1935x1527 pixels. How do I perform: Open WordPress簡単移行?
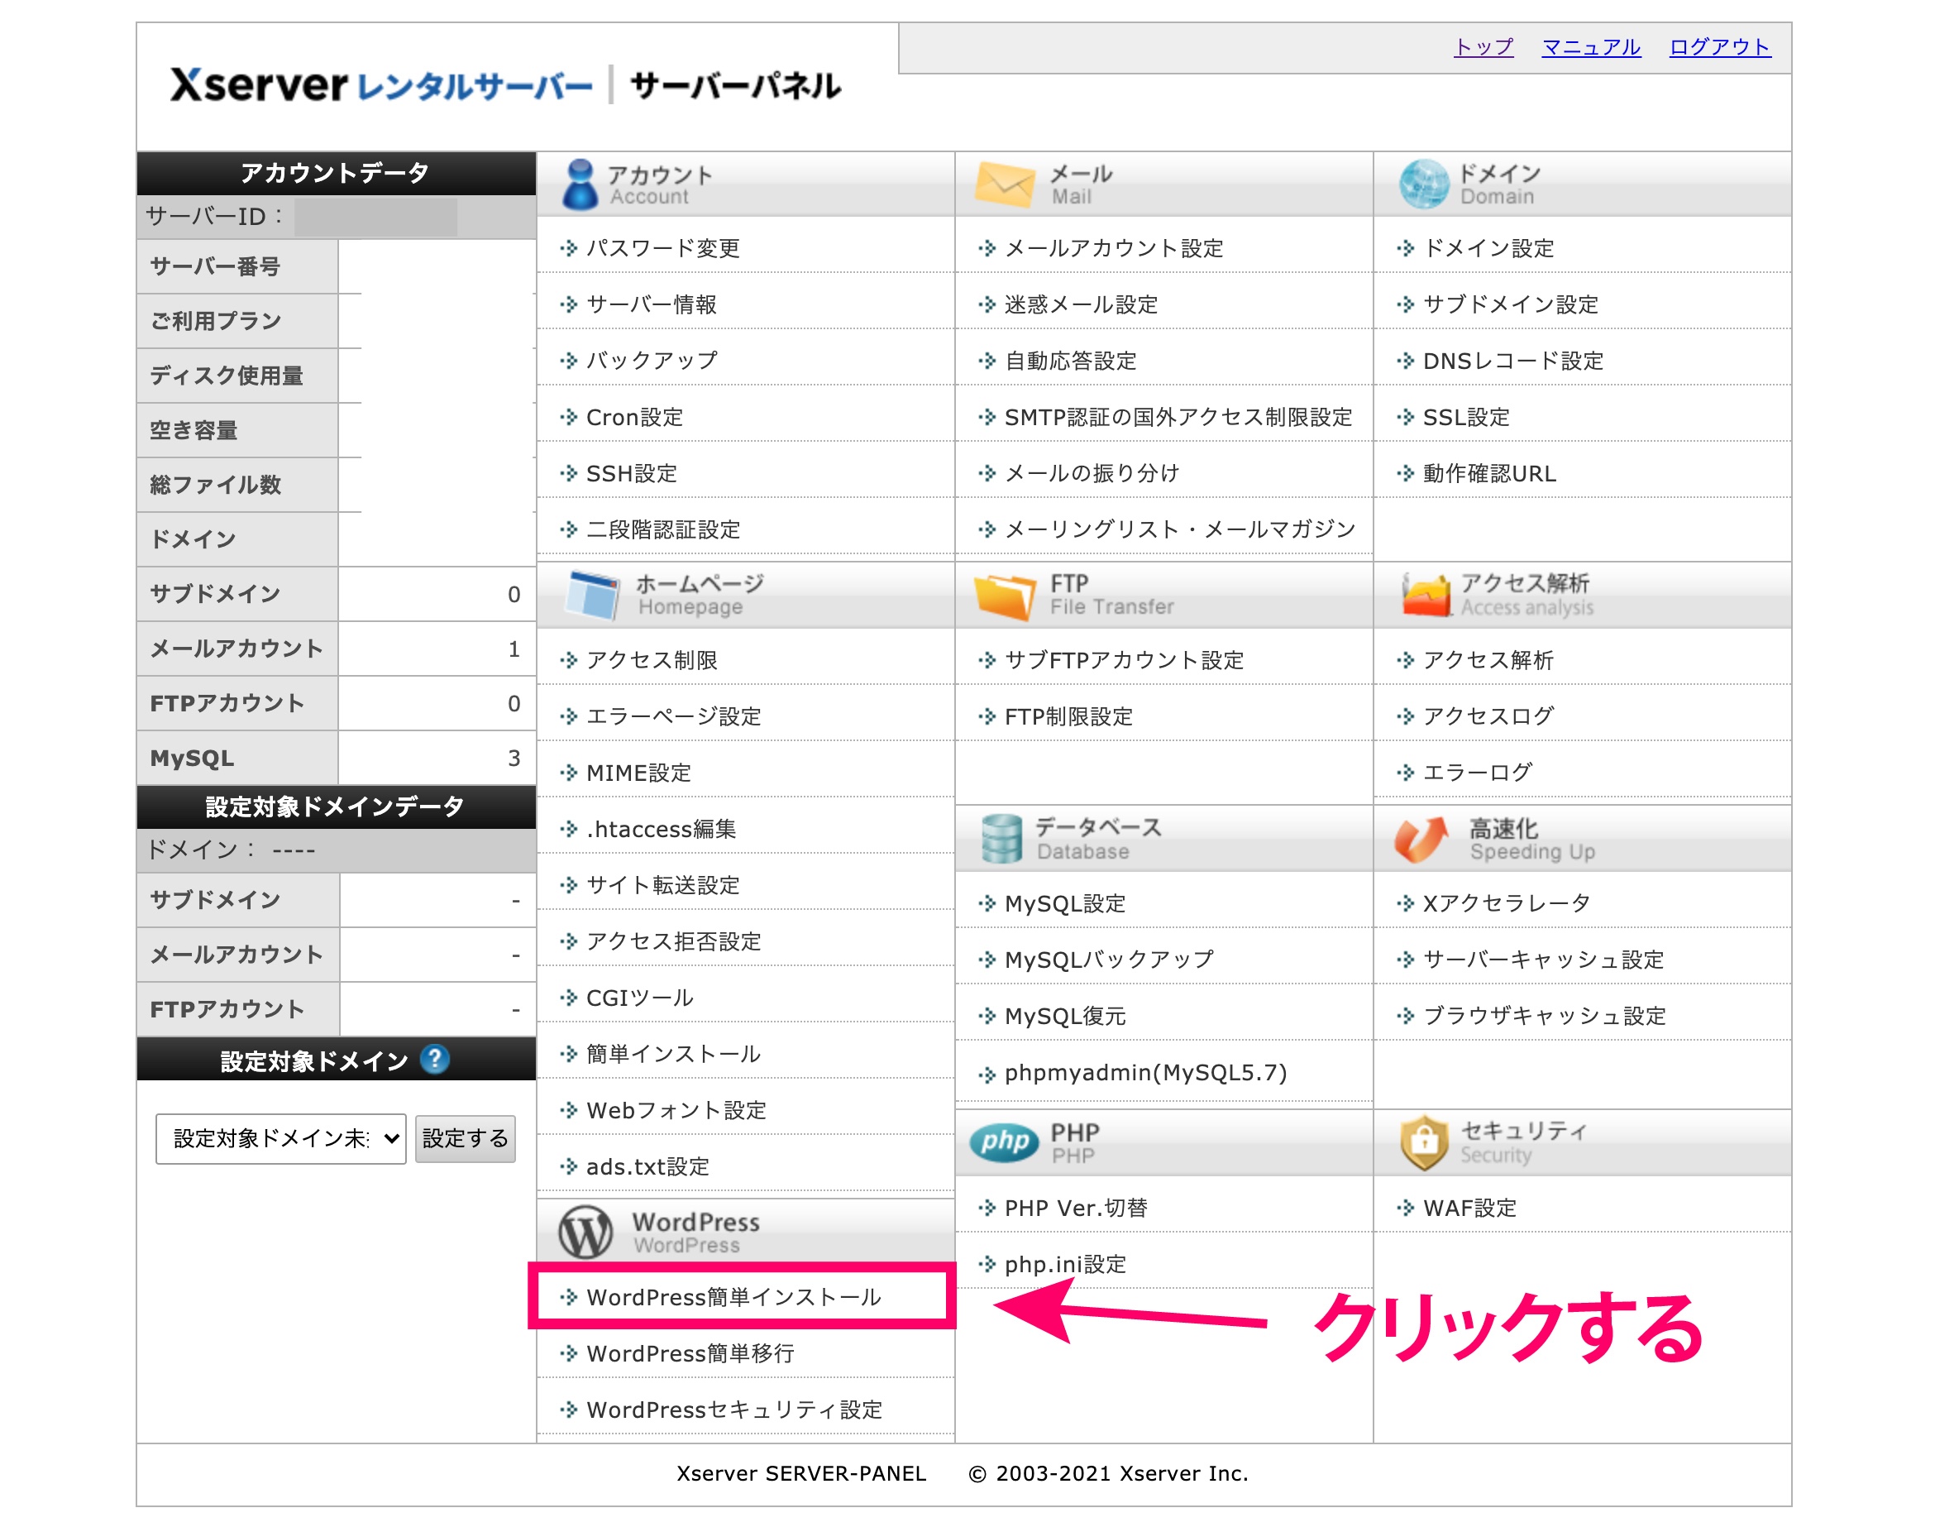(690, 1353)
